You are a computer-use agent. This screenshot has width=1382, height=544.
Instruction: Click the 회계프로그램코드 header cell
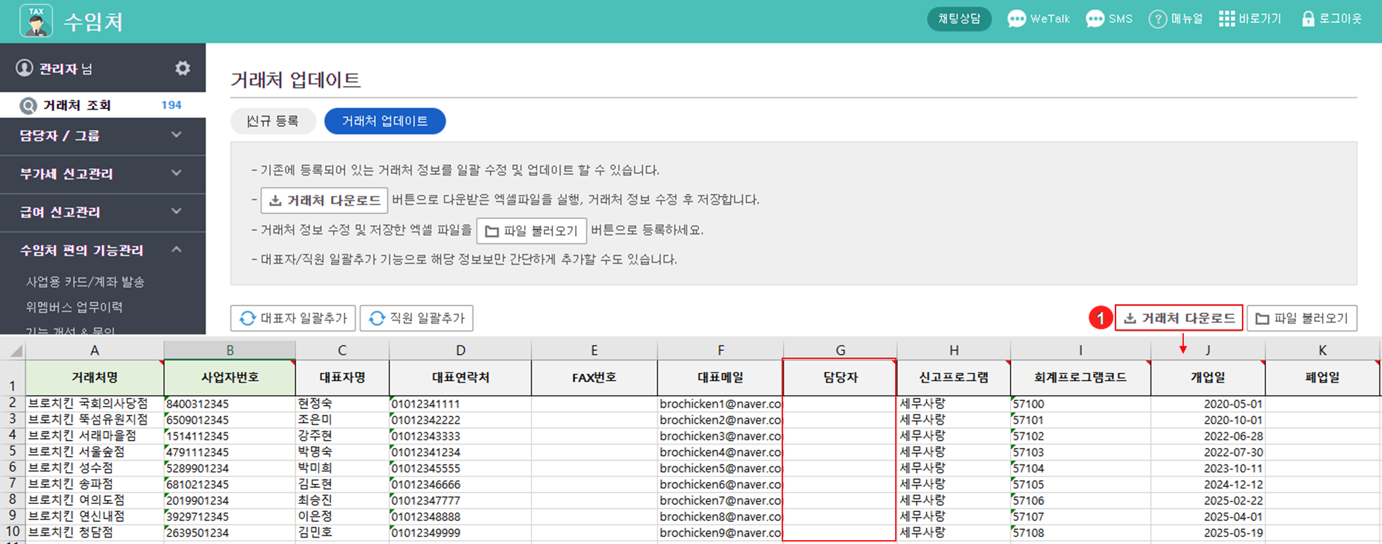point(1080,378)
